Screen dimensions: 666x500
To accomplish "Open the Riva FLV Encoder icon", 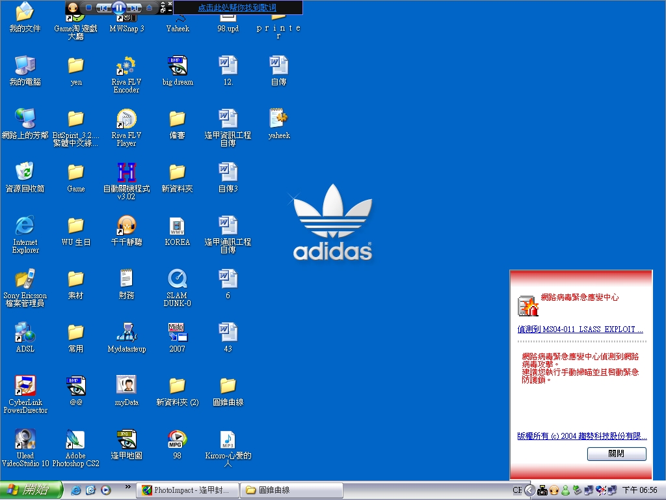I will [x=126, y=66].
